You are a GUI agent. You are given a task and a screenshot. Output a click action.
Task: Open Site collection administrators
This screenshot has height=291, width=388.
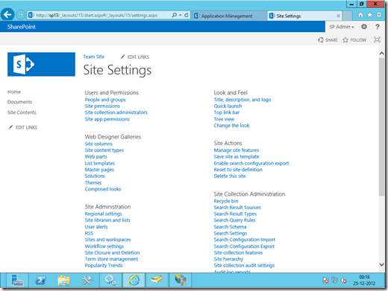(116, 112)
